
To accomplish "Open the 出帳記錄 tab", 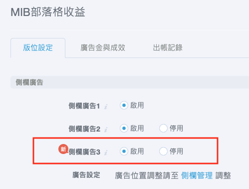I will pos(168,48).
